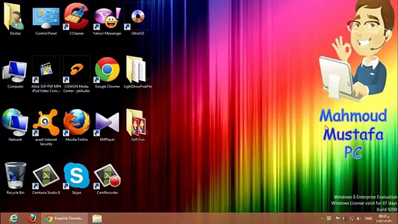Viewport: 398px width, 224px height.
Task: Select the CCleaner shortcut
Action: pyautogui.click(x=76, y=17)
